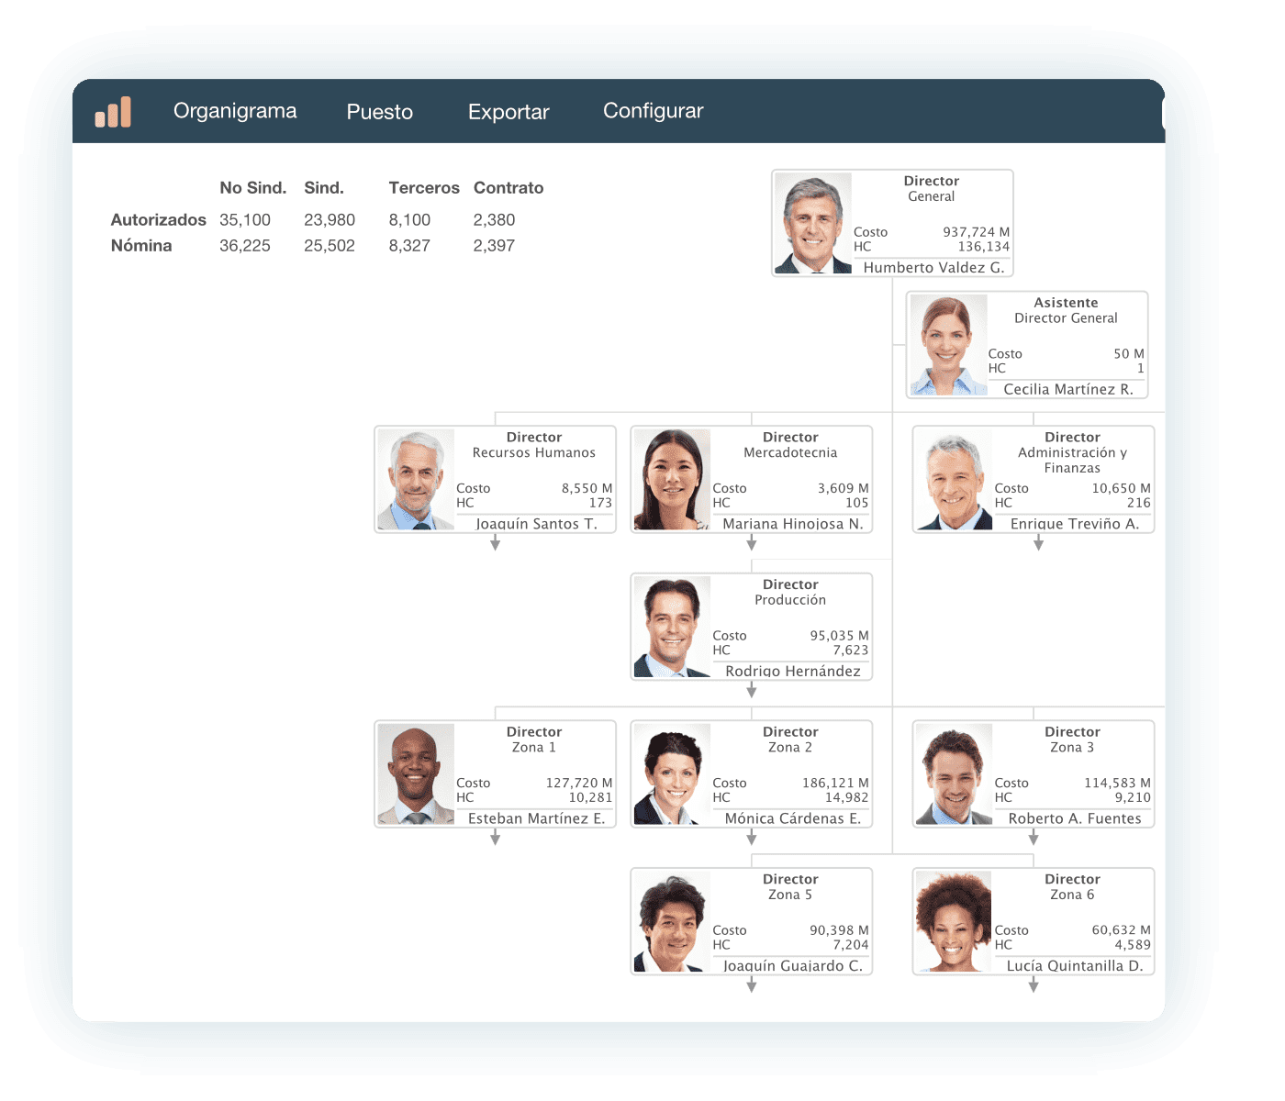Click the Autorizados row label
1285x1101 pixels.
(x=159, y=220)
